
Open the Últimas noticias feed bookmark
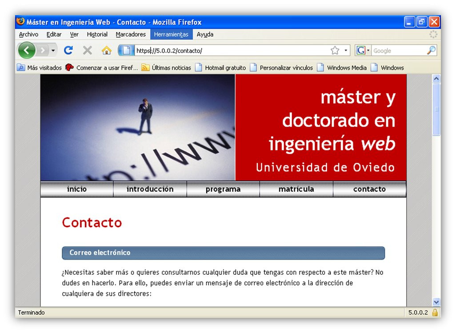[x=166, y=68]
